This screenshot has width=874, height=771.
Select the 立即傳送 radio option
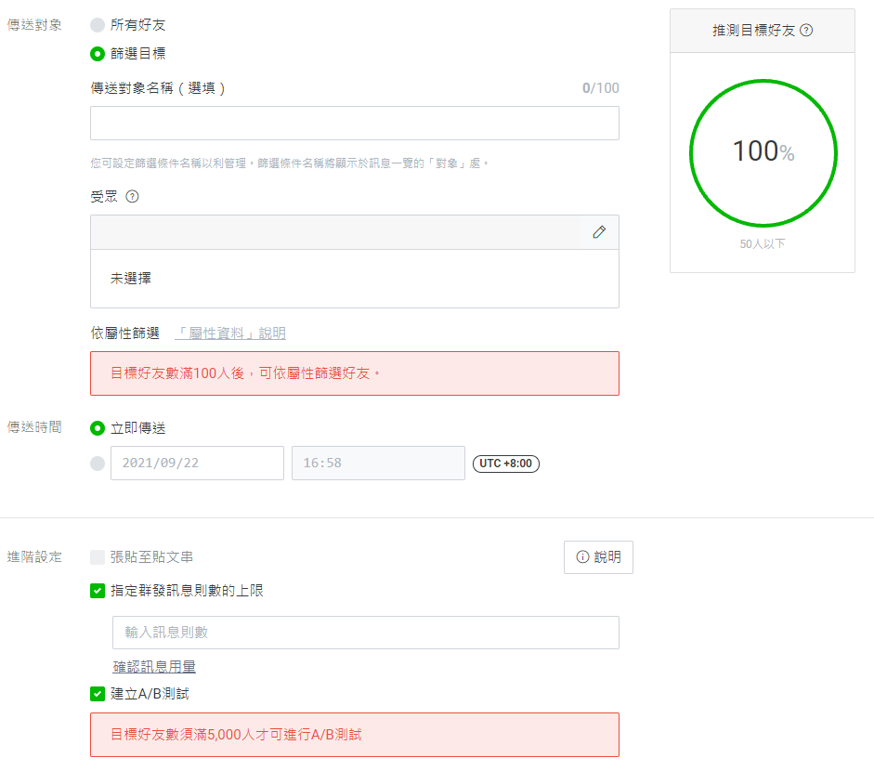click(x=98, y=429)
